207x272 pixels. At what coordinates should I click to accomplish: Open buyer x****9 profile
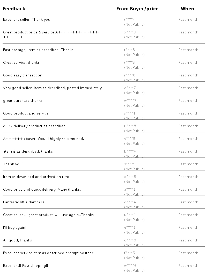coord(130,32)
